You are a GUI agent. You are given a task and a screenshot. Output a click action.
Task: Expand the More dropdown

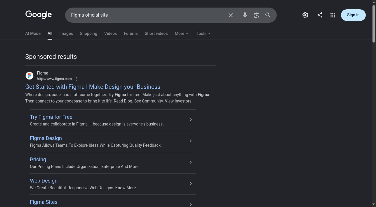tap(182, 33)
